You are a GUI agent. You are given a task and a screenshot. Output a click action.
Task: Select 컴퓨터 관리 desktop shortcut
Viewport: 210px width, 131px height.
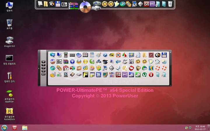point(9,77)
